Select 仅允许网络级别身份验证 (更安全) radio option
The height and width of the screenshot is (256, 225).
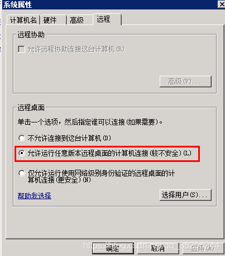(22, 173)
